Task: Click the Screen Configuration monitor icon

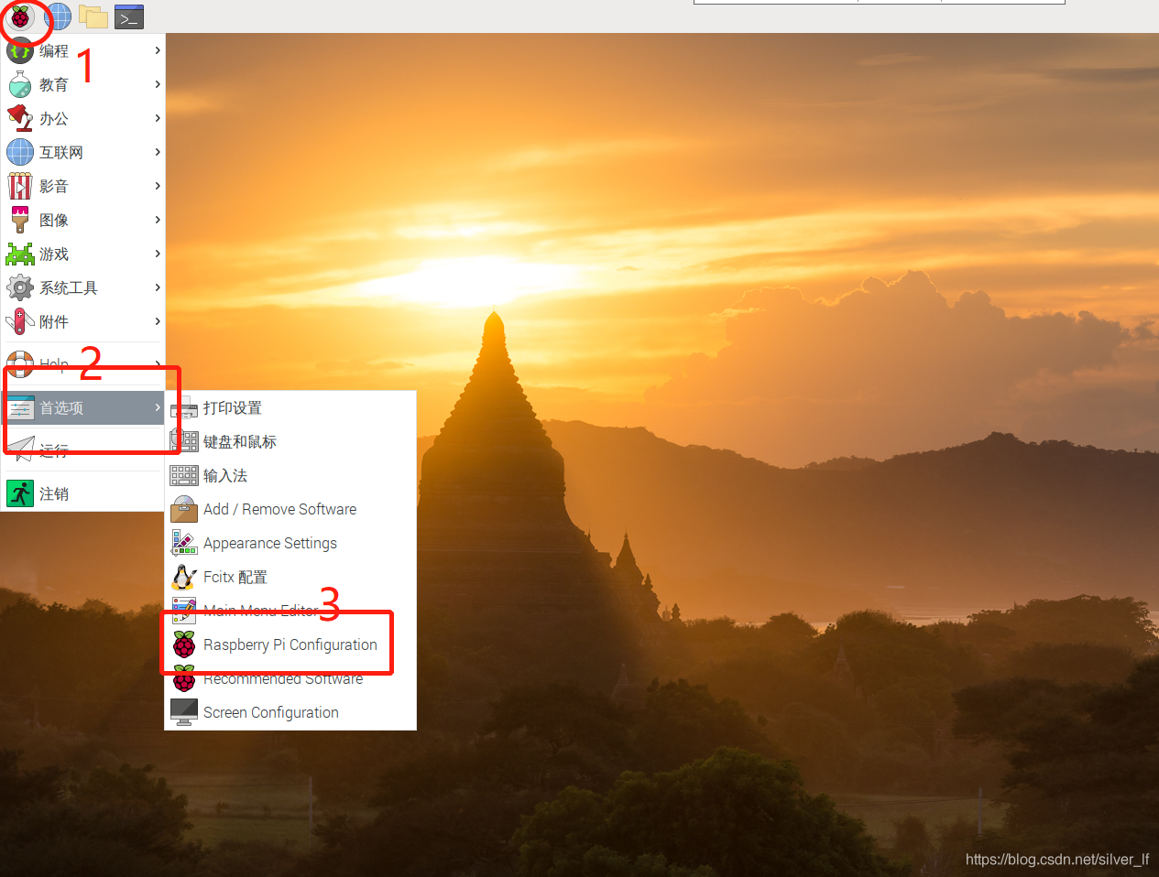Action: pos(184,712)
